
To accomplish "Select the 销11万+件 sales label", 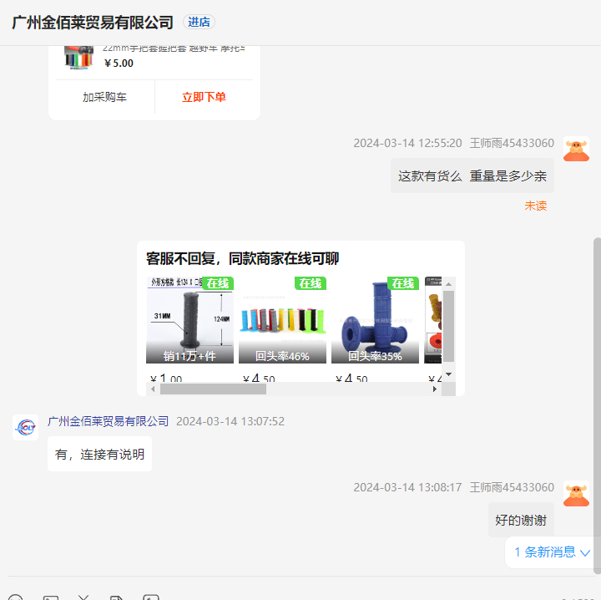I will 189,356.
